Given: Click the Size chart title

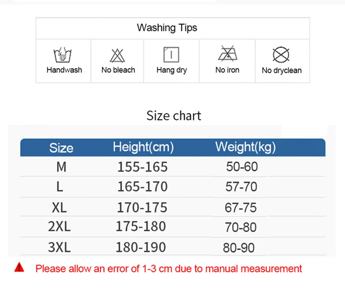Looking at the screenshot, I should [x=174, y=116].
